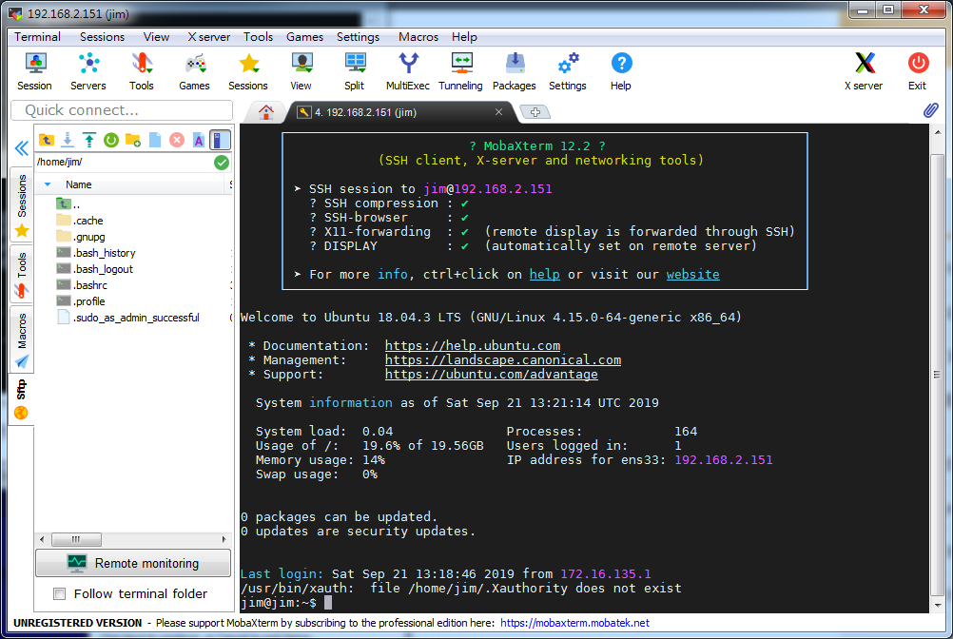Go to parent folder in SFTP toolbar
Viewport: 953px width, 639px height.
point(47,140)
